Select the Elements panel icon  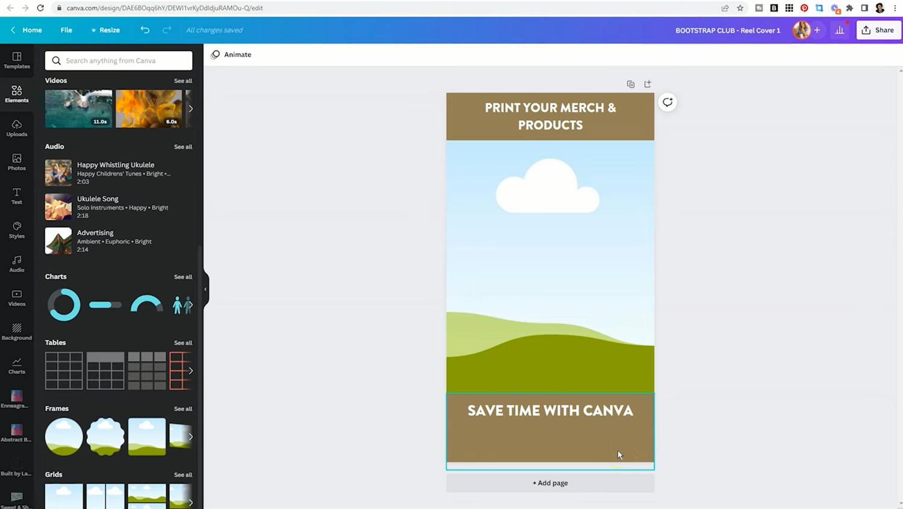click(x=16, y=94)
